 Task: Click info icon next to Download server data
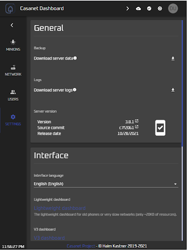(x=75, y=58)
